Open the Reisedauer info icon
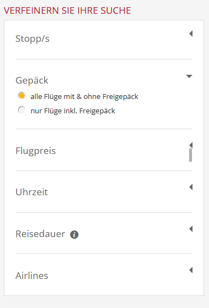The height and width of the screenshot is (308, 209). click(74, 234)
